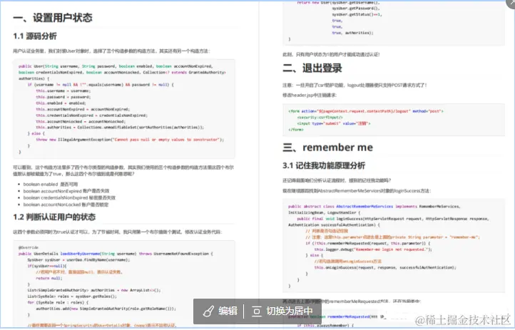Viewport: 515px width, 330px height.
Task: Click the IllegalArgumentException throw line in code
Action: point(130,140)
